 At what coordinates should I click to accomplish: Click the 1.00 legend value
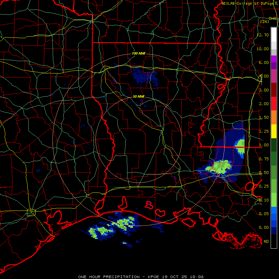[x=264, y=145]
